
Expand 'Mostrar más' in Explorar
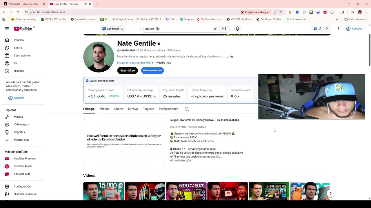tap(22, 140)
